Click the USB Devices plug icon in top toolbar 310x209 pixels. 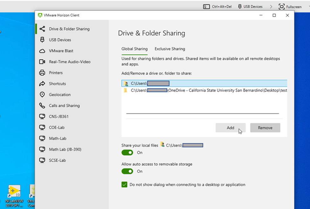[240, 7]
